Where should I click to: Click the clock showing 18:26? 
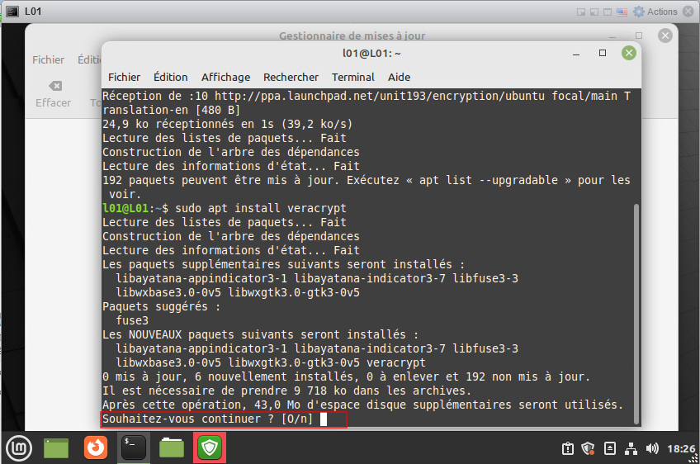click(x=681, y=448)
